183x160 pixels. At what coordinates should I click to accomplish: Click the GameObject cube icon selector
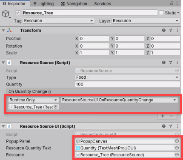pyautogui.click(x=6, y=14)
